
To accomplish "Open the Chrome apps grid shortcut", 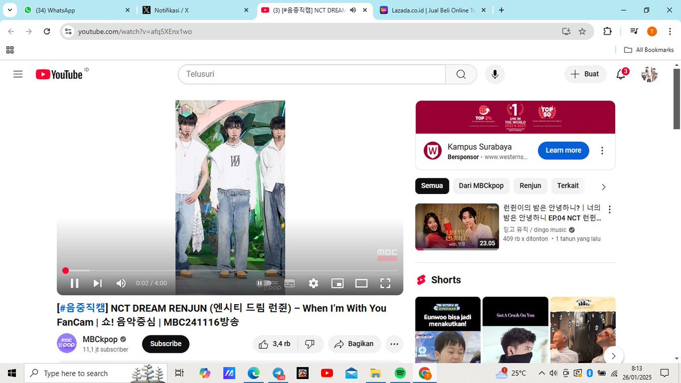I will click(10, 50).
